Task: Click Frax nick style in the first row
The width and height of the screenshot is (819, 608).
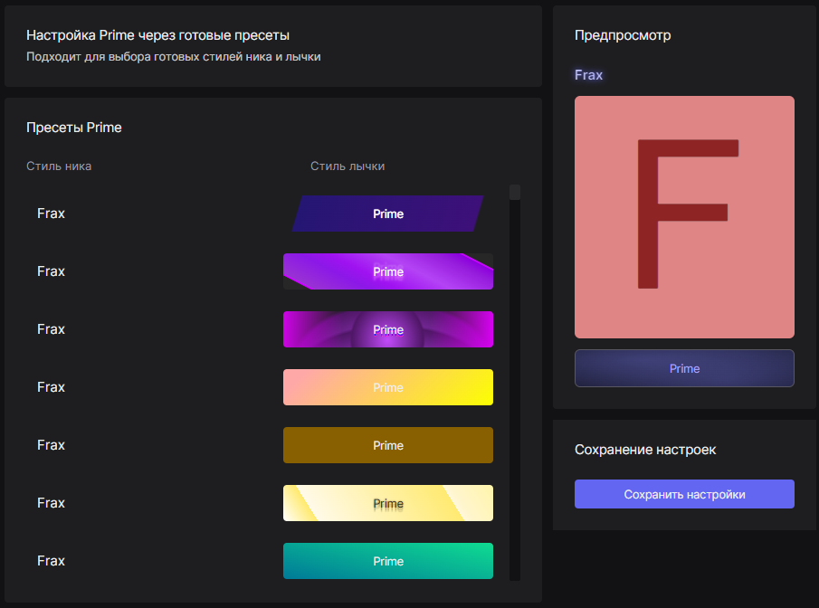Action: [x=52, y=214]
